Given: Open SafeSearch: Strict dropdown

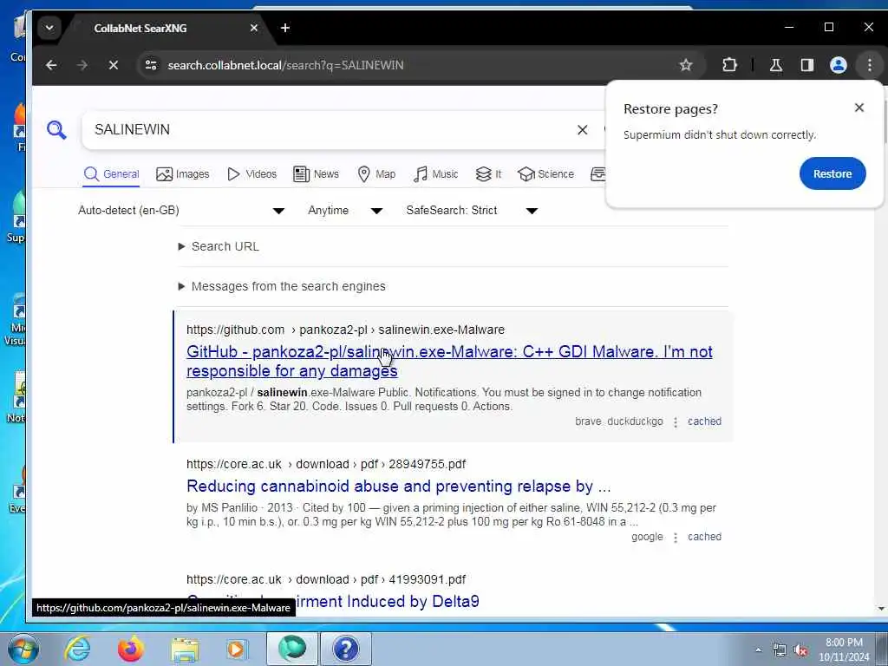Looking at the screenshot, I should tap(472, 210).
